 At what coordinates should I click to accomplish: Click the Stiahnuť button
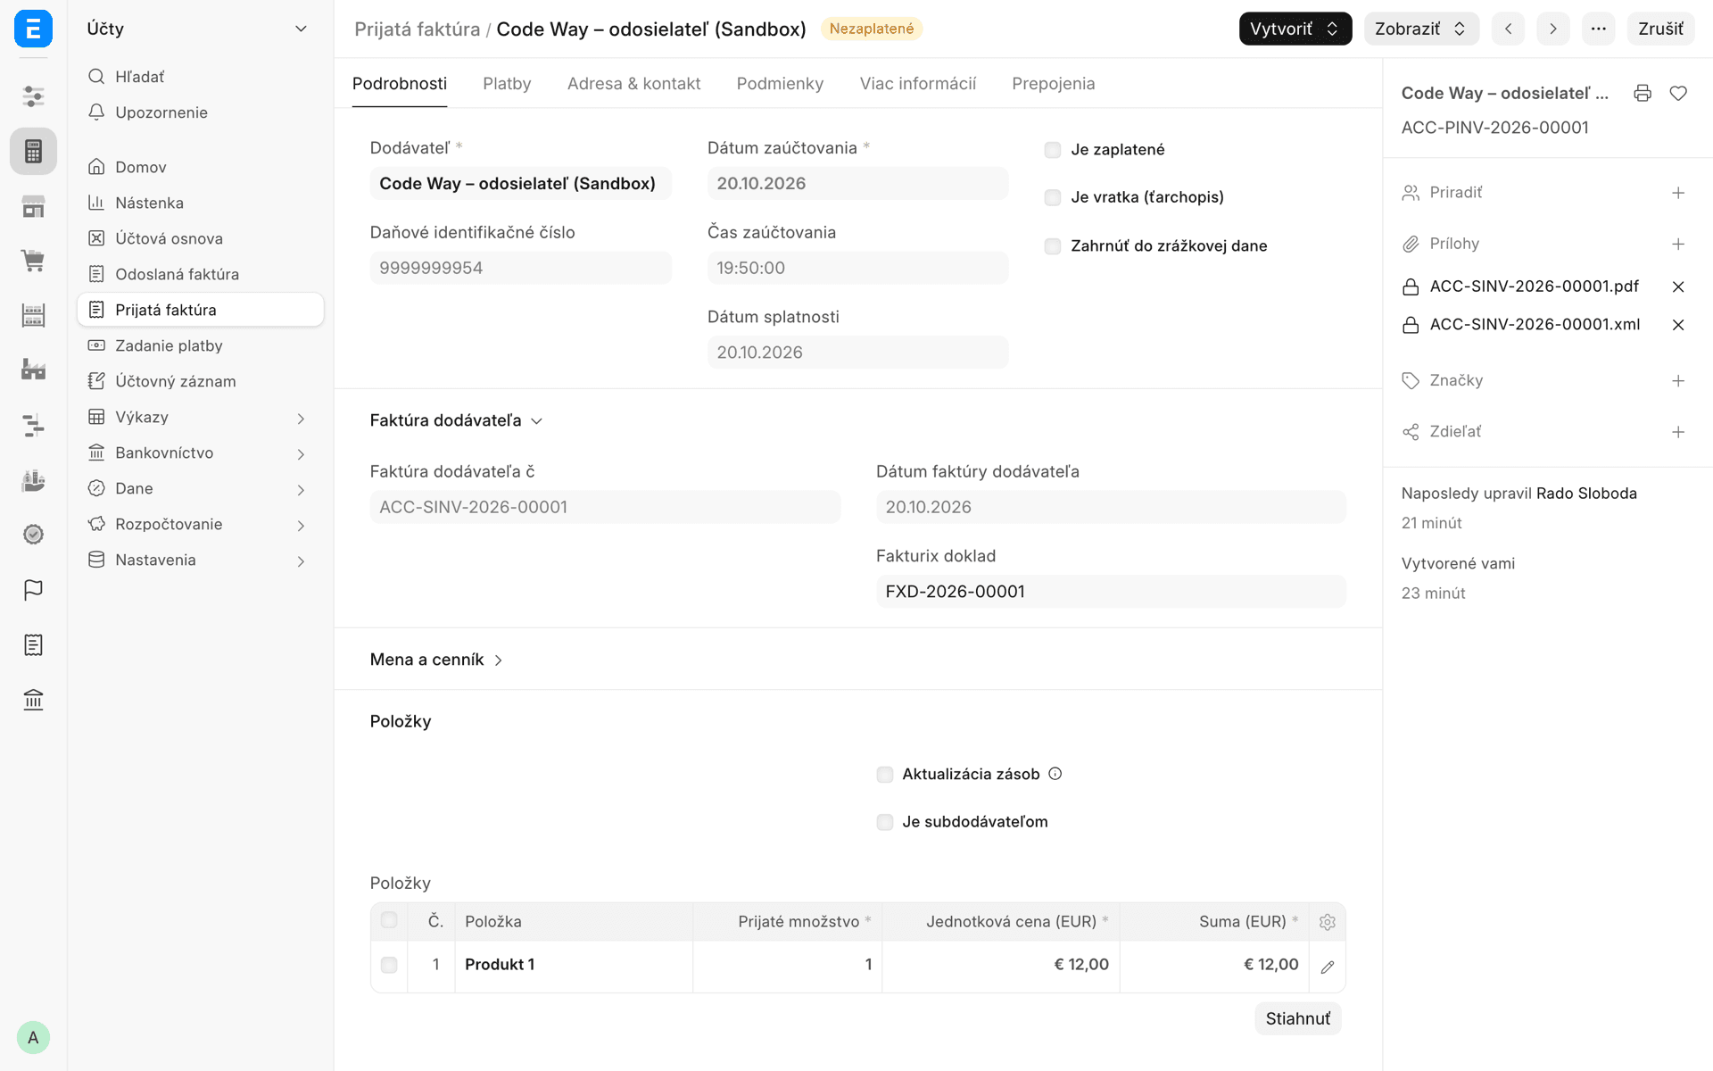[x=1297, y=1018]
